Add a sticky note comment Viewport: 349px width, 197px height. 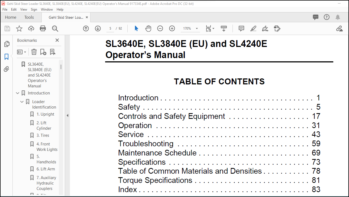point(241,28)
